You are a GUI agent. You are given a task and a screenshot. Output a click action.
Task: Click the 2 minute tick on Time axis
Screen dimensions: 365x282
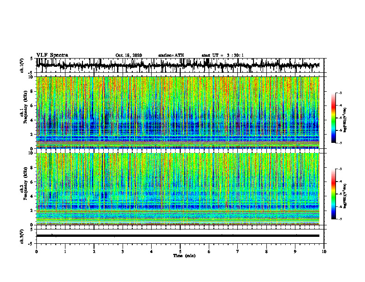coord(94,252)
